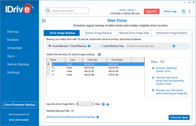Viewport: 196px width, 126px height.
Task: Refresh the drive list for drive image backup
Action: coord(99,54)
